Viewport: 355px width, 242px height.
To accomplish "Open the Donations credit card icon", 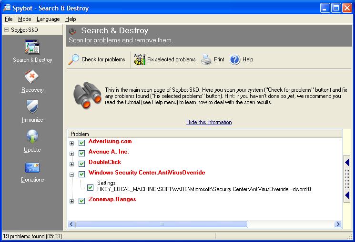I will [x=32, y=168].
